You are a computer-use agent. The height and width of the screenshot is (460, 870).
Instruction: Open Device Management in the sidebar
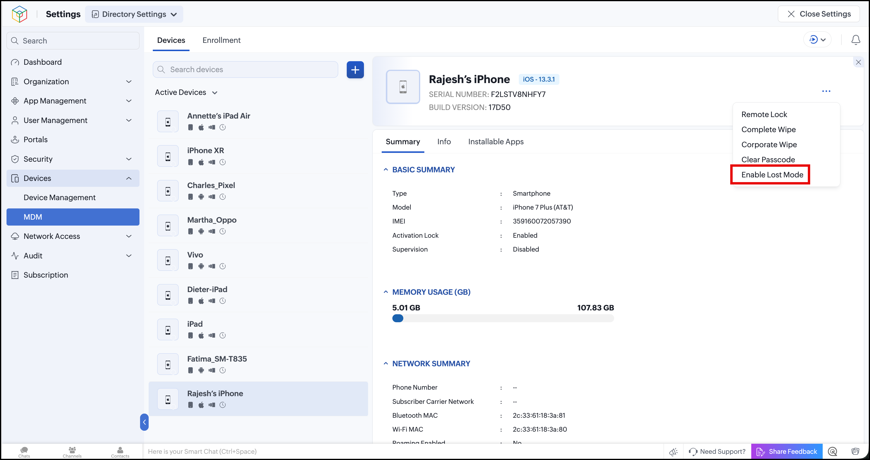[x=60, y=197]
